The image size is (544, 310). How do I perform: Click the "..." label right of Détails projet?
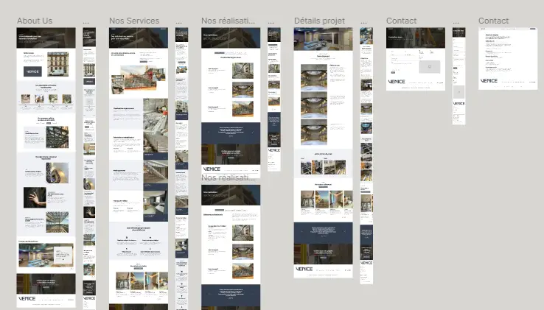(363, 22)
